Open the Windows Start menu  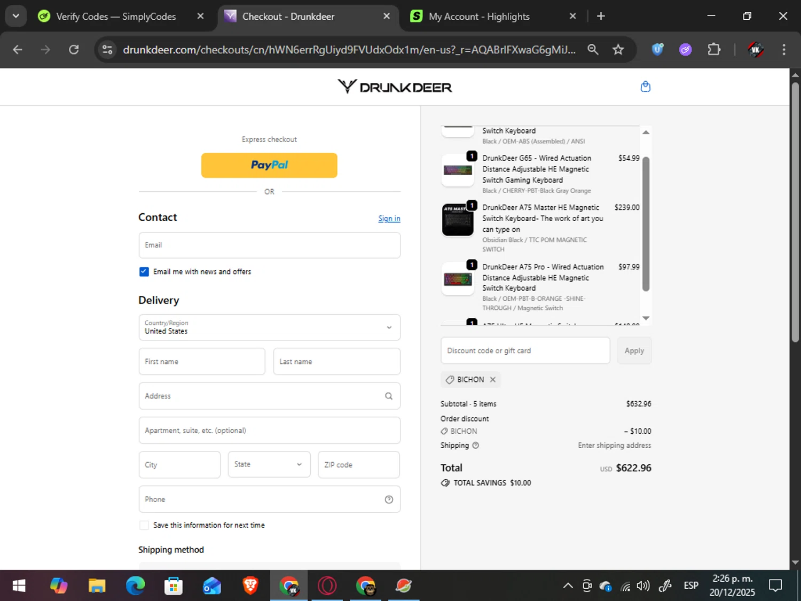[x=19, y=586]
